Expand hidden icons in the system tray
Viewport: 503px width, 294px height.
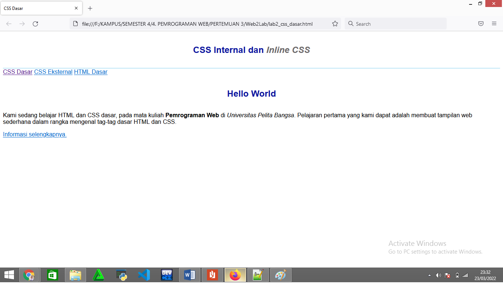[429, 275]
